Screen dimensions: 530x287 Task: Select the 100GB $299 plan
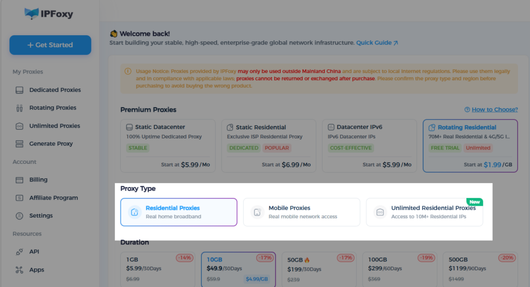[400, 269]
